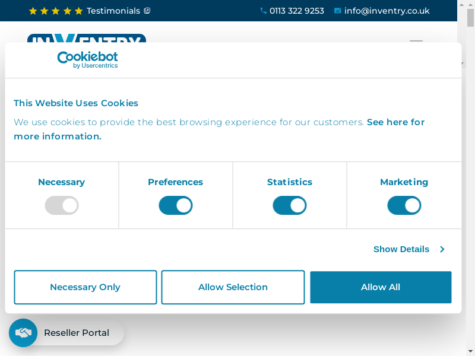Click the email envelope icon

pos(337,11)
